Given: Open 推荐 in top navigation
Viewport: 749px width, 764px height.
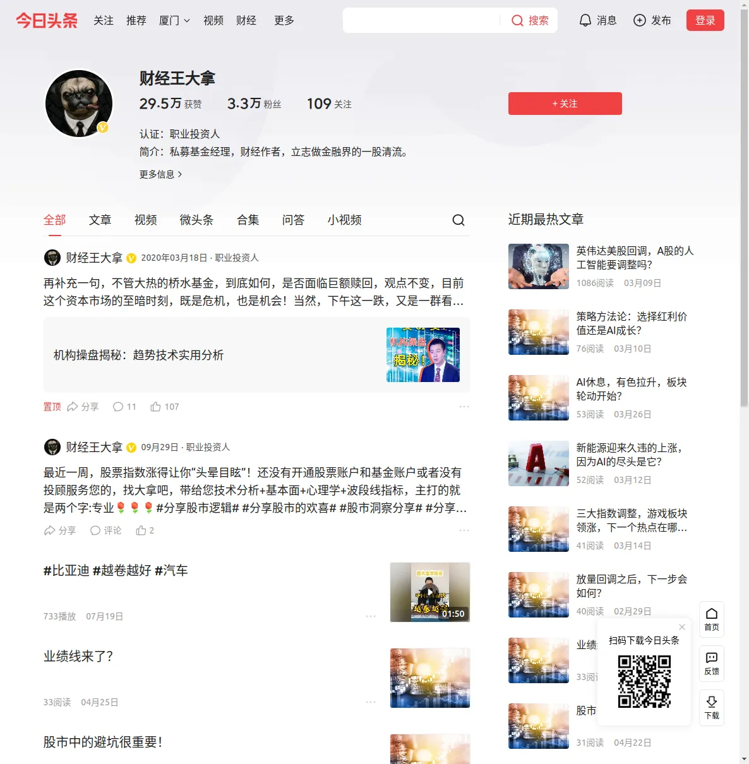Looking at the screenshot, I should point(136,21).
